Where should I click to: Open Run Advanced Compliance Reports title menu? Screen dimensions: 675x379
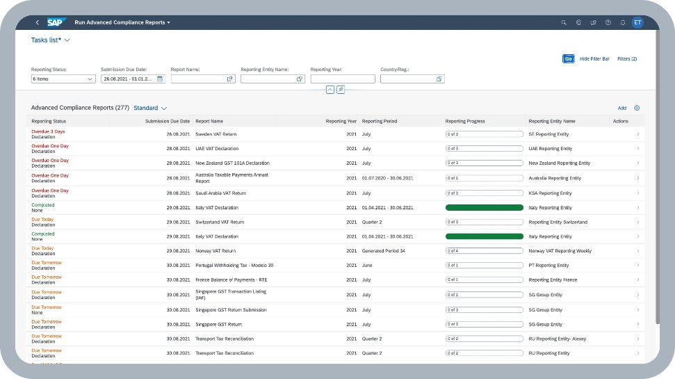[x=122, y=22]
